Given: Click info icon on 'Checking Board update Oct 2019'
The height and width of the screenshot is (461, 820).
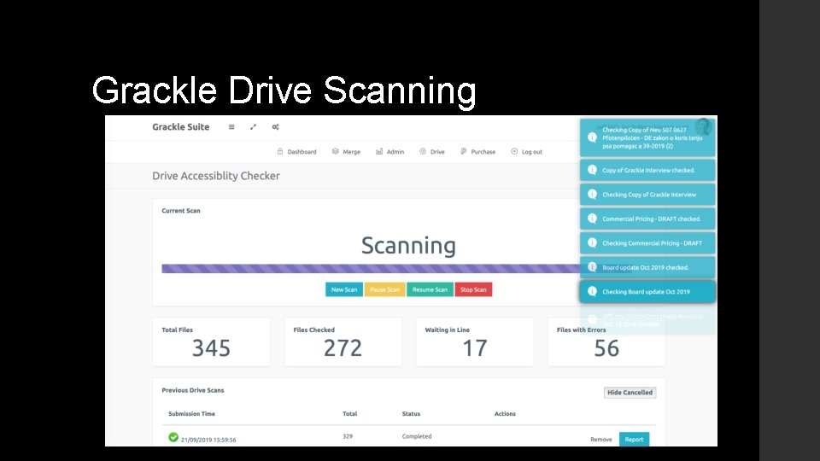Looking at the screenshot, I should coord(592,291).
